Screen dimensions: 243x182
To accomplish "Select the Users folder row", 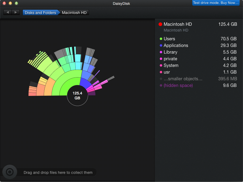I will point(198,39).
